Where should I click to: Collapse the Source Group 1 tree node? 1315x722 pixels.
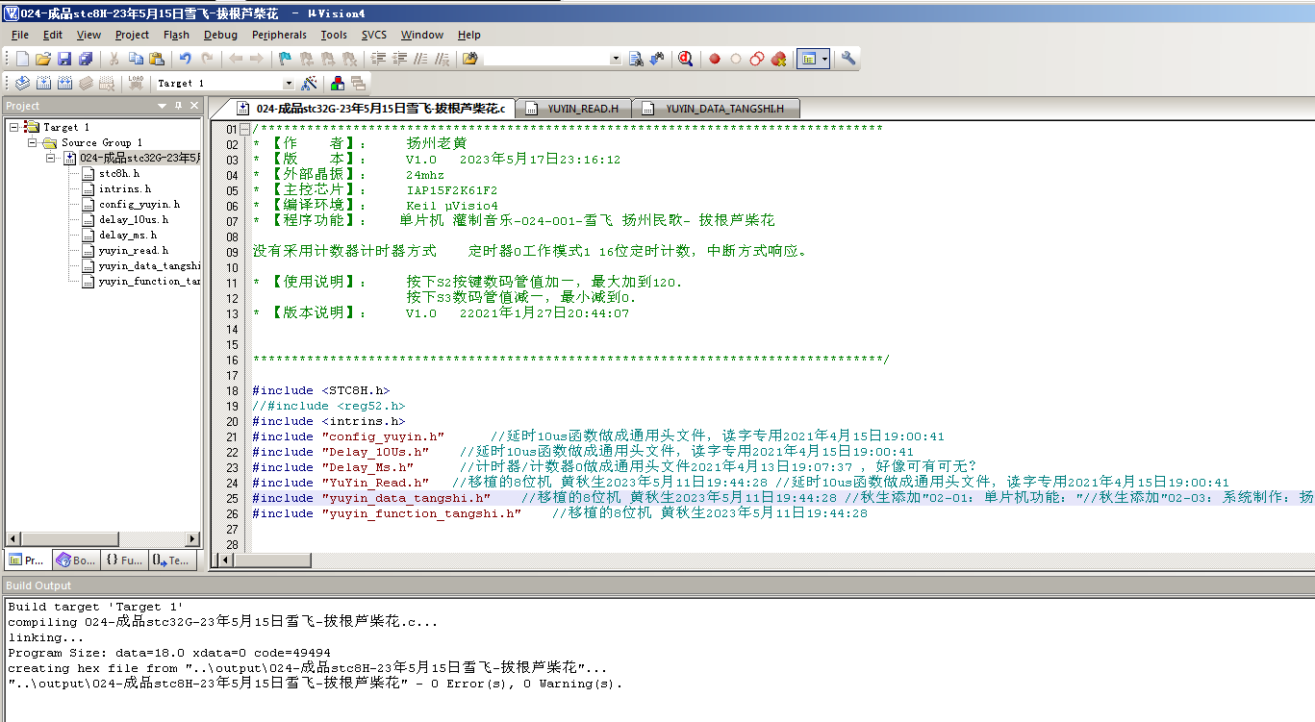[x=33, y=142]
